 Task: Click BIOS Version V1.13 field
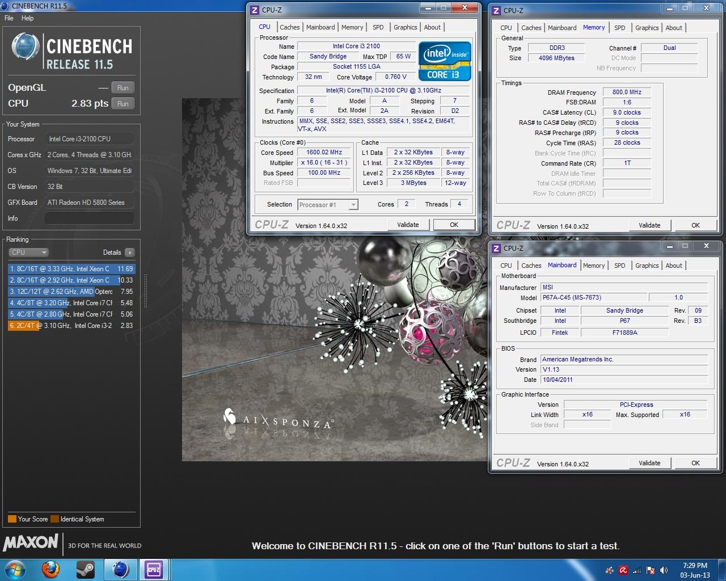[x=624, y=369]
